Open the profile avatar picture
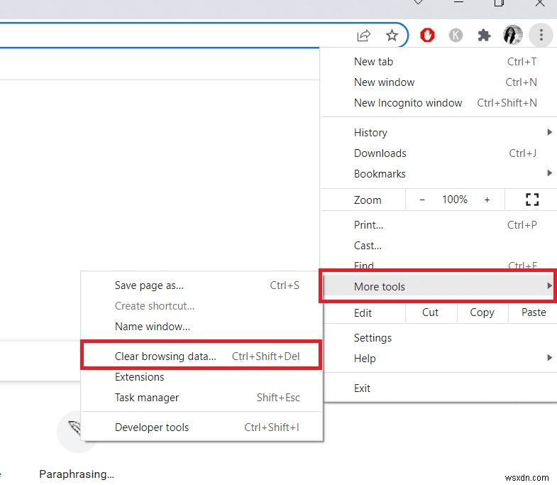Image resolution: width=557 pixels, height=485 pixels. click(x=512, y=35)
